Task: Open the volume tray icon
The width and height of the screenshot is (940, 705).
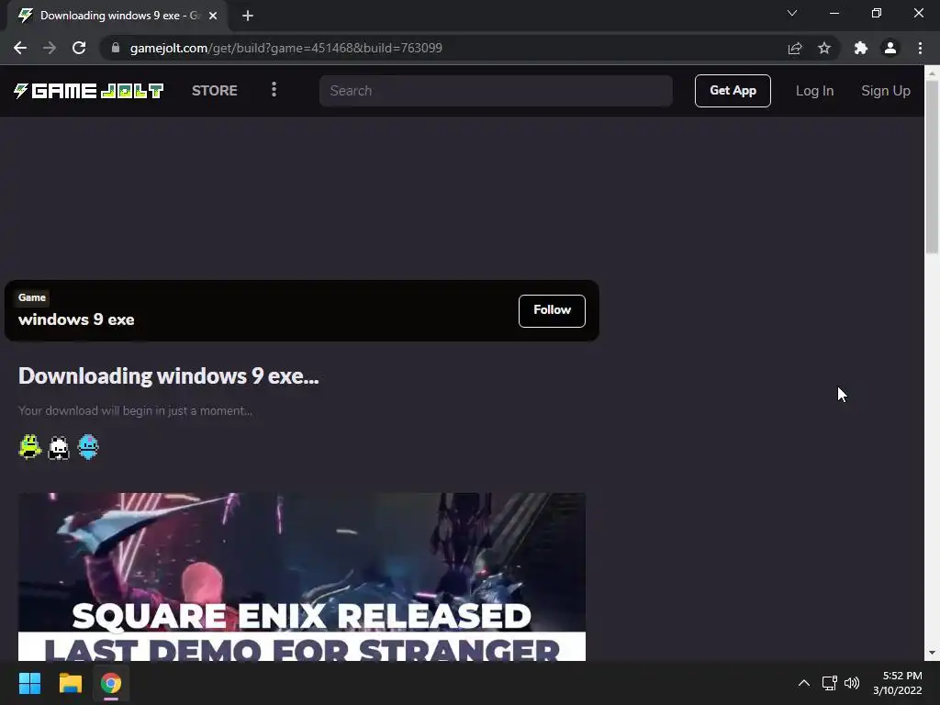Action: point(851,683)
